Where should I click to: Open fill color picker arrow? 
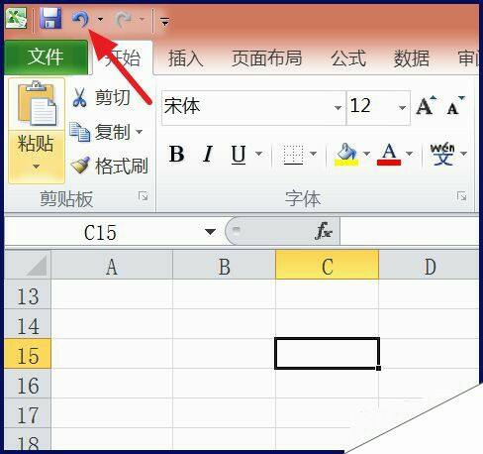coord(366,154)
